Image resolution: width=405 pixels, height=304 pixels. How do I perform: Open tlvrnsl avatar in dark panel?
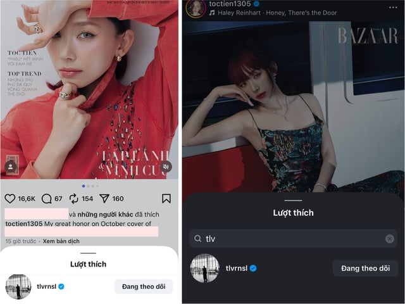coord(205,268)
